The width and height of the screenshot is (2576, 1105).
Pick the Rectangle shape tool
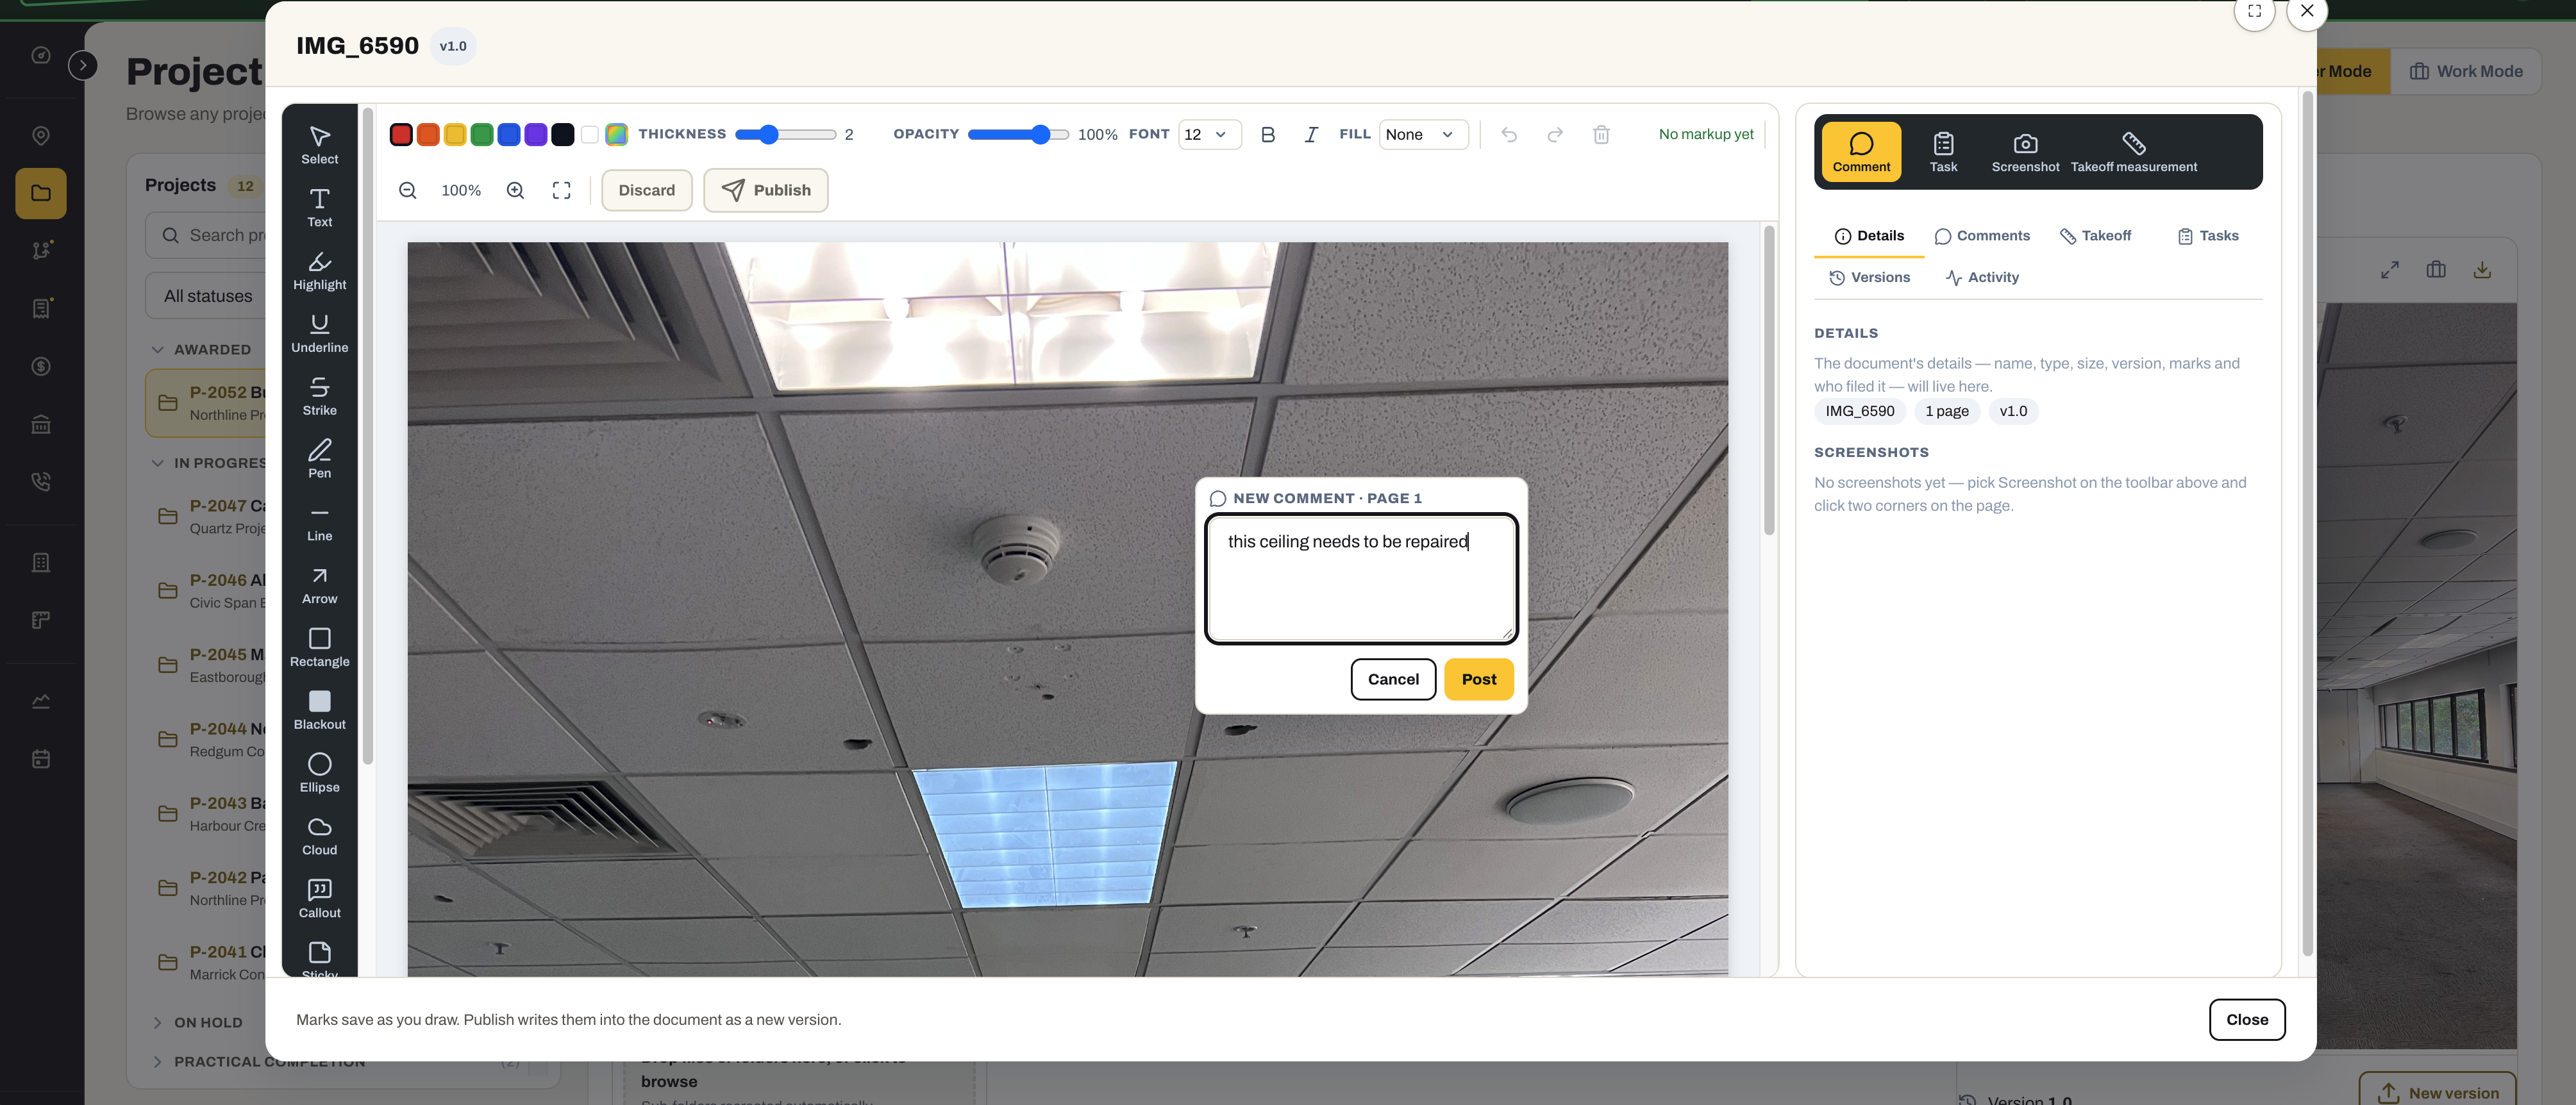tap(319, 648)
